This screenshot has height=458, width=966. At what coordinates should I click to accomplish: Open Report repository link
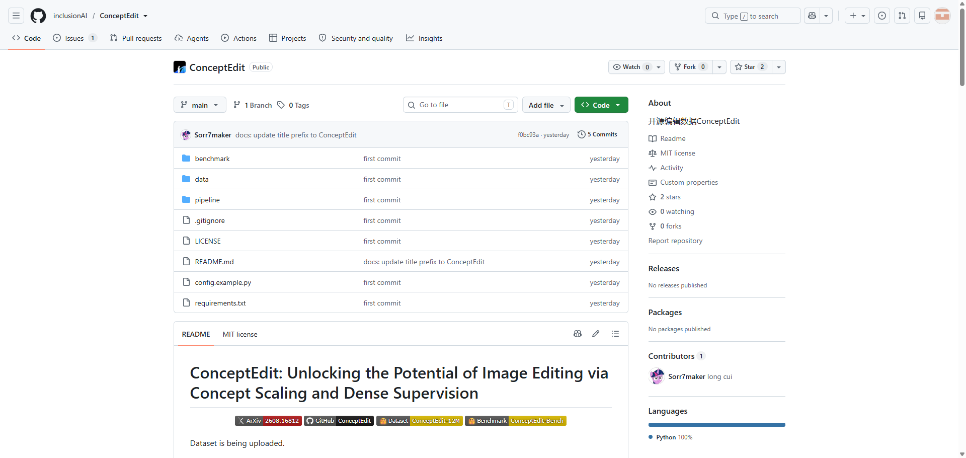coord(675,241)
